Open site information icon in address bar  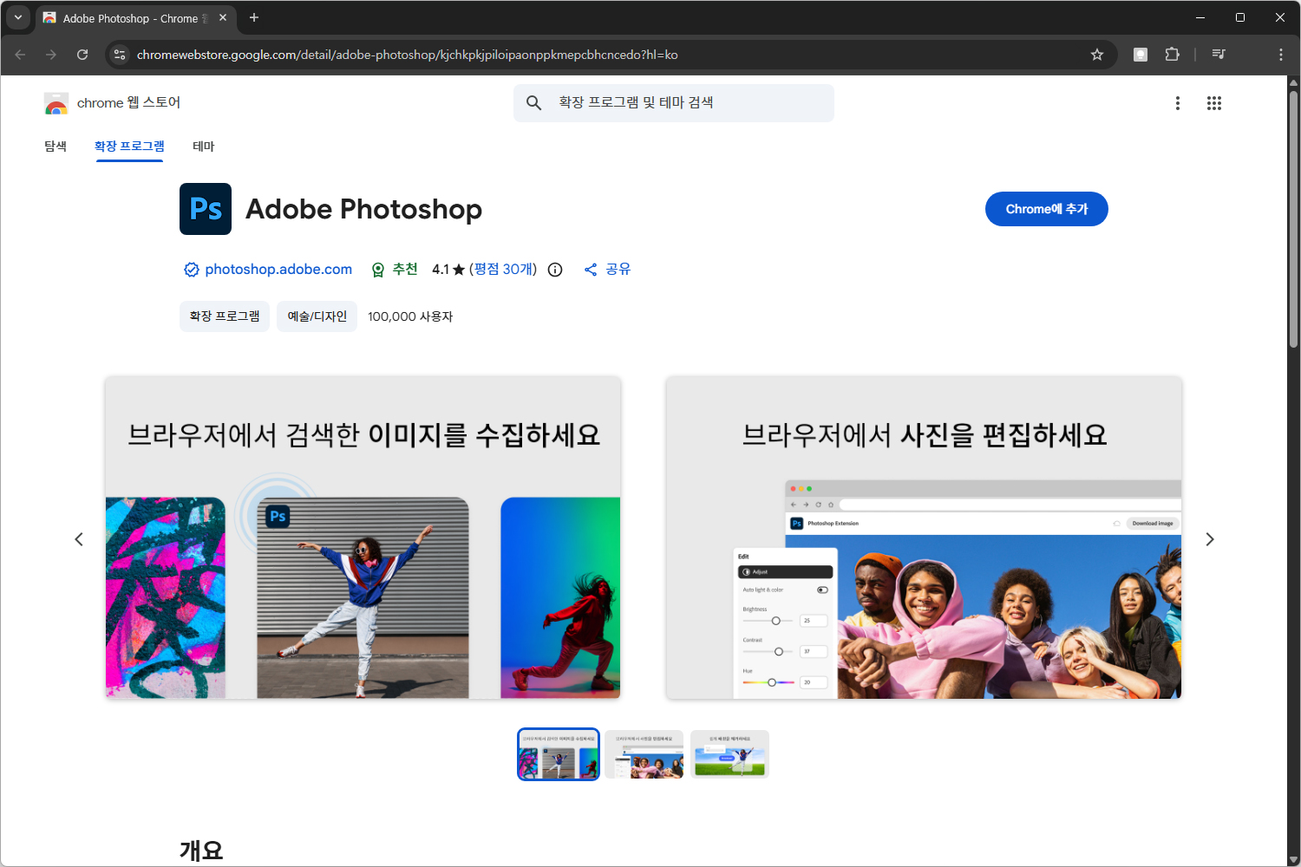(x=120, y=55)
